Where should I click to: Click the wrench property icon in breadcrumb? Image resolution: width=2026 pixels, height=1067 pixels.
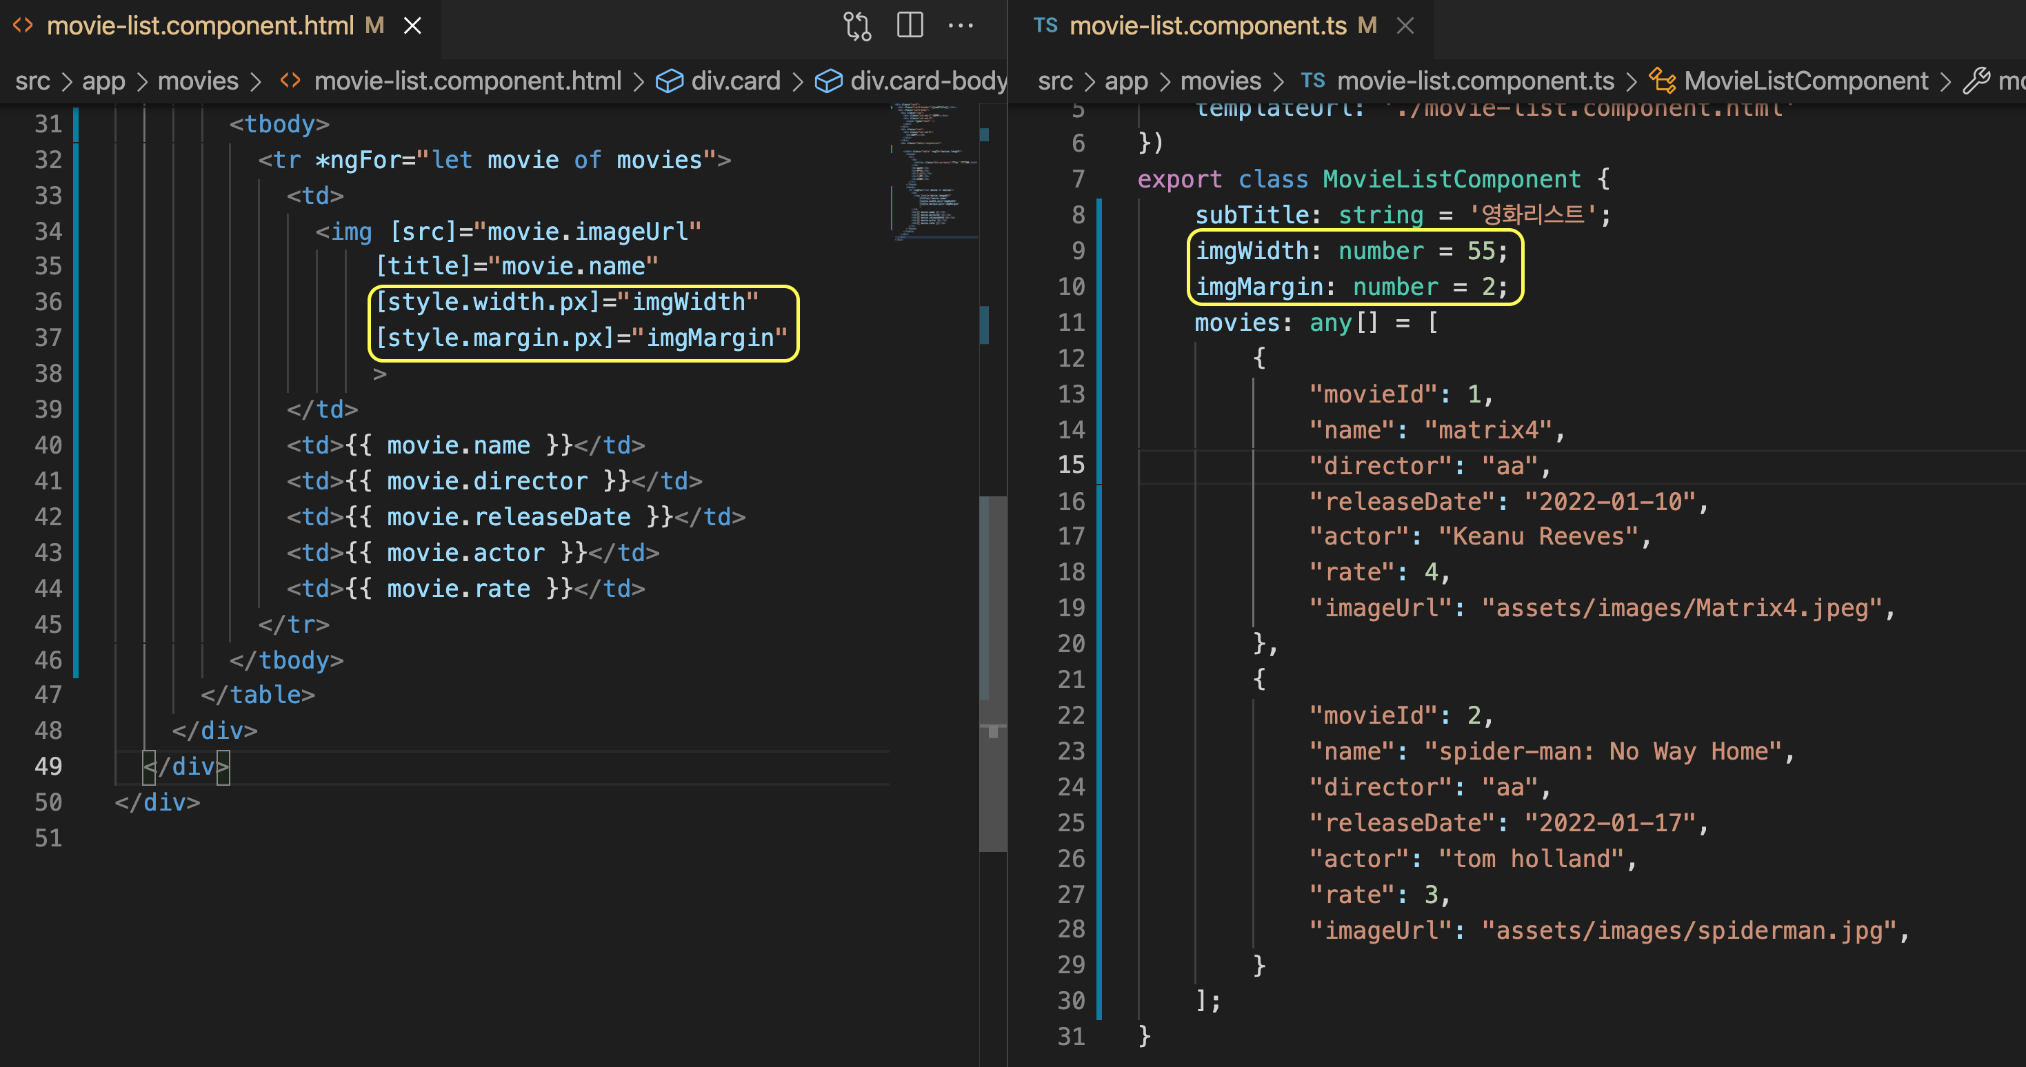[1976, 81]
